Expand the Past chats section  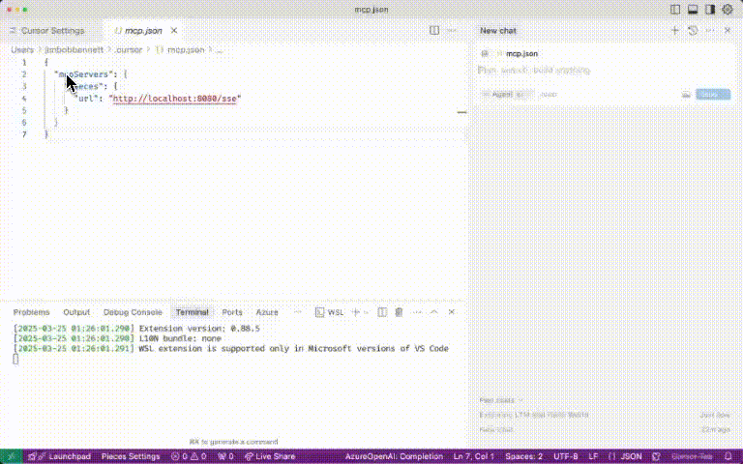pyautogui.click(x=500, y=400)
